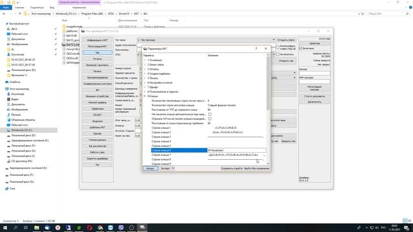The image size is (413, 232).
Task: Open Explorer 'Вид' ribbon tab
Action: (52, 8)
